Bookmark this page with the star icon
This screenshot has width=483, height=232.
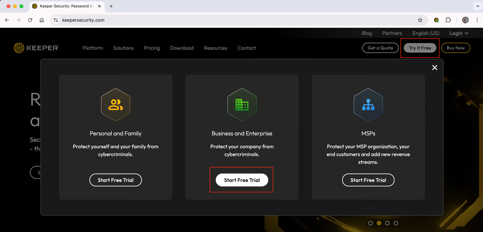click(420, 20)
